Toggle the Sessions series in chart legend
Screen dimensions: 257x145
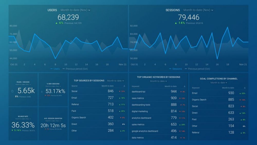click(176, 69)
